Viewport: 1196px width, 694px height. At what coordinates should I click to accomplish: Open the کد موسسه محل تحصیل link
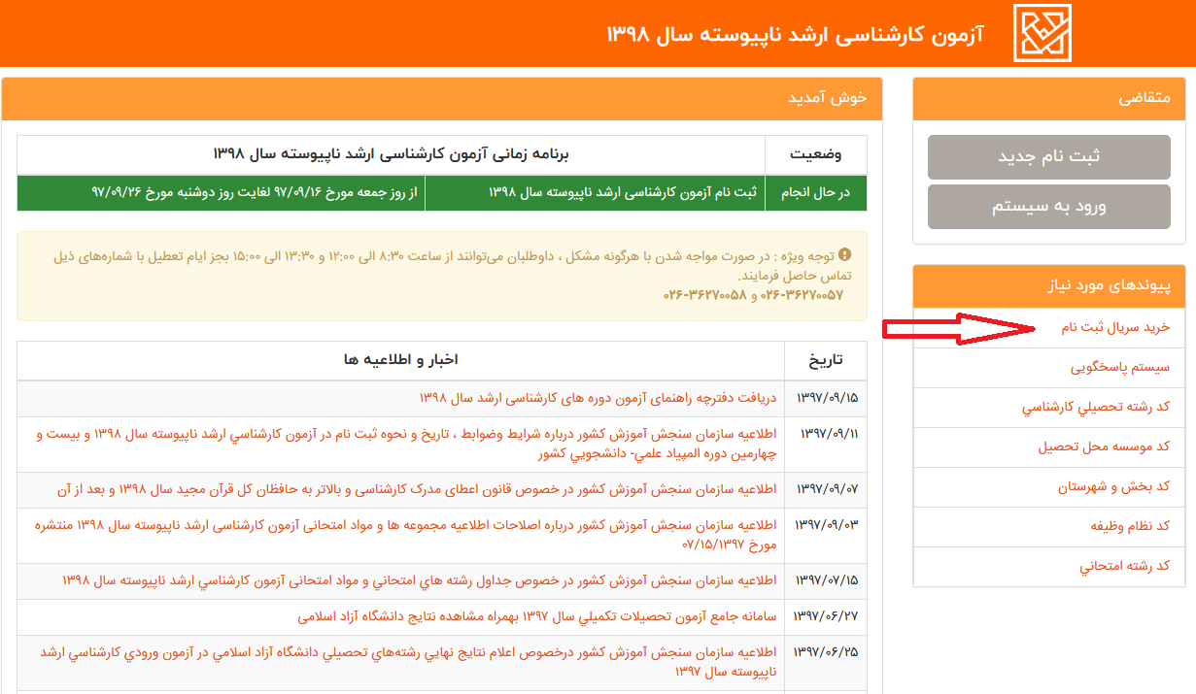pos(1104,447)
